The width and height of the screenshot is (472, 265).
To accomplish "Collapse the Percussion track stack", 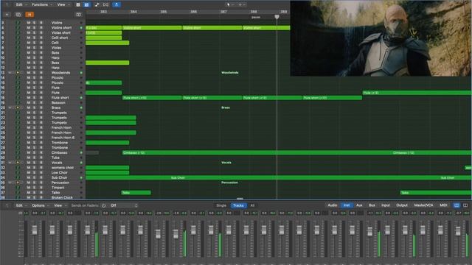I will click(x=10, y=183).
